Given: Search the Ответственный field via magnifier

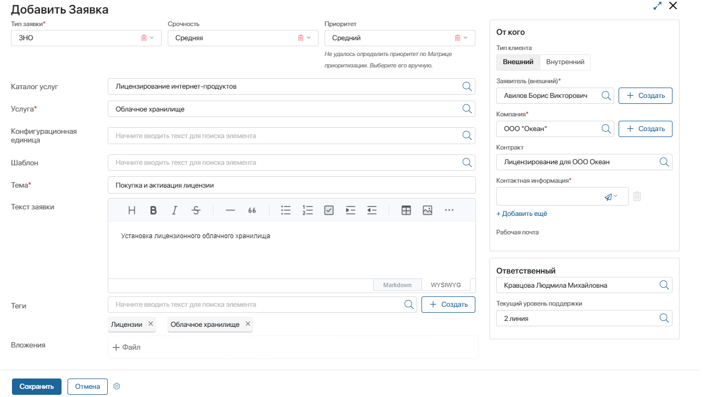Looking at the screenshot, I should point(664,285).
